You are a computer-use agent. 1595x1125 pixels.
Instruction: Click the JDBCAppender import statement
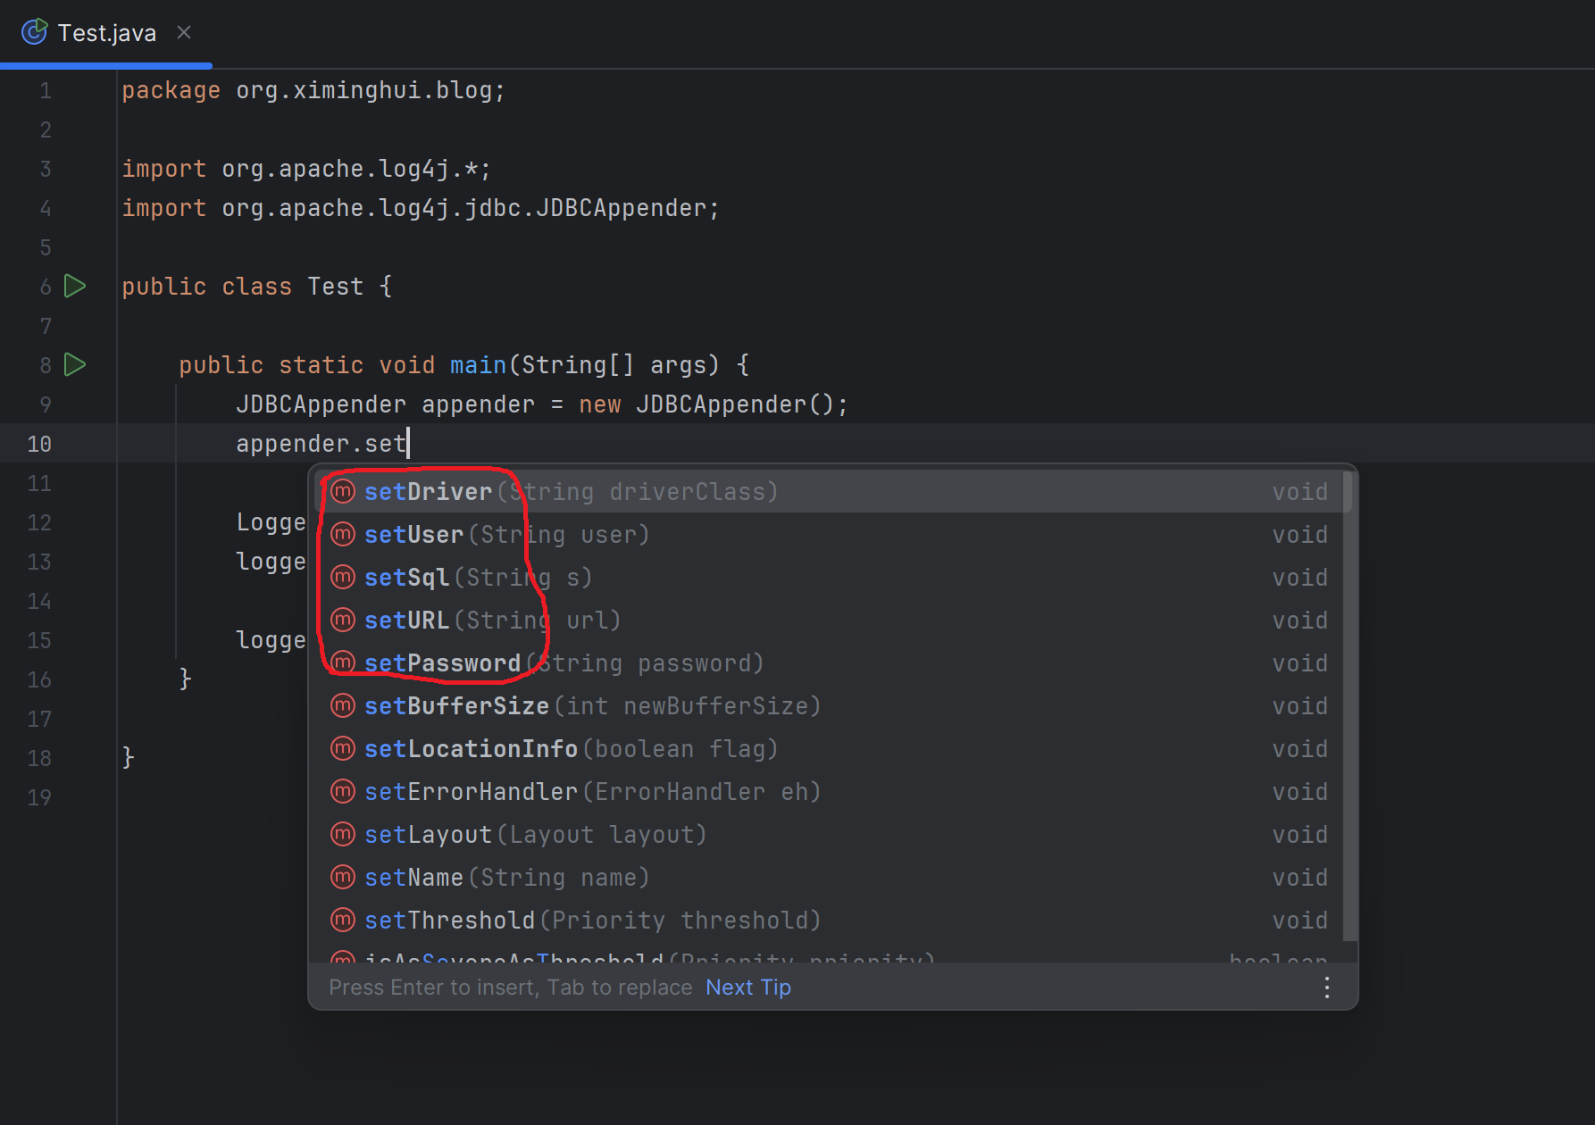pos(421,208)
